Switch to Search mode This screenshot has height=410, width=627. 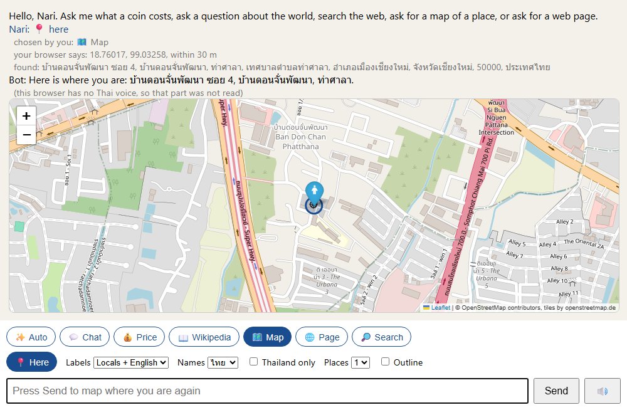[x=381, y=337]
